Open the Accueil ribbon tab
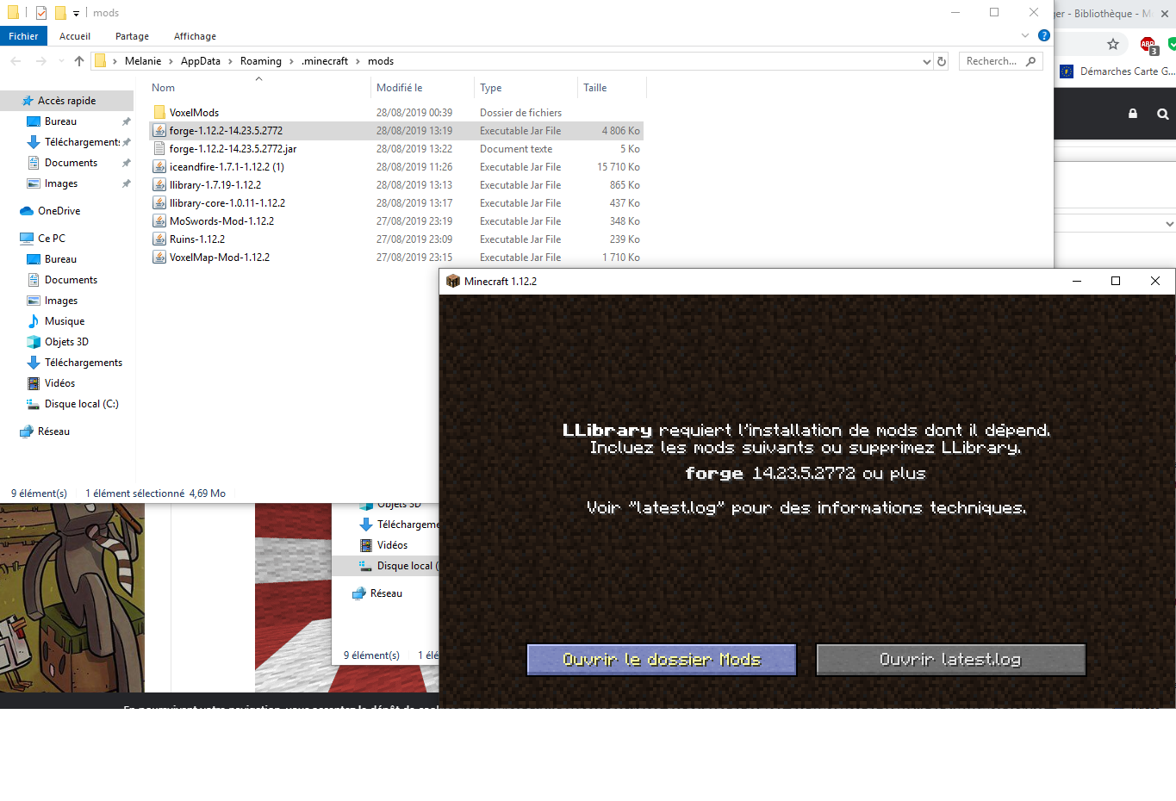This screenshot has height=801, width=1176. tap(75, 36)
